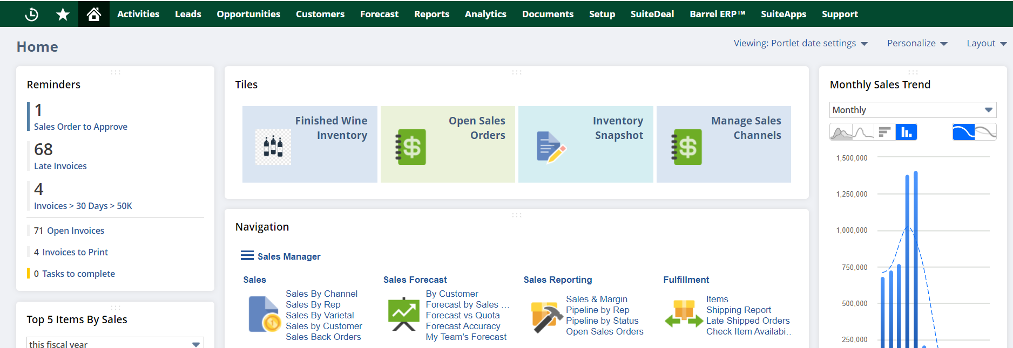Screen dimensions: 1013x348
Task: Click the Shortcuts star icon
Action: (x=63, y=14)
